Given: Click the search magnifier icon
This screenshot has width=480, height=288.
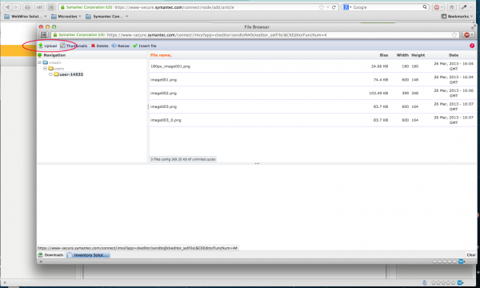Looking at the screenshot, I should [x=425, y=7].
